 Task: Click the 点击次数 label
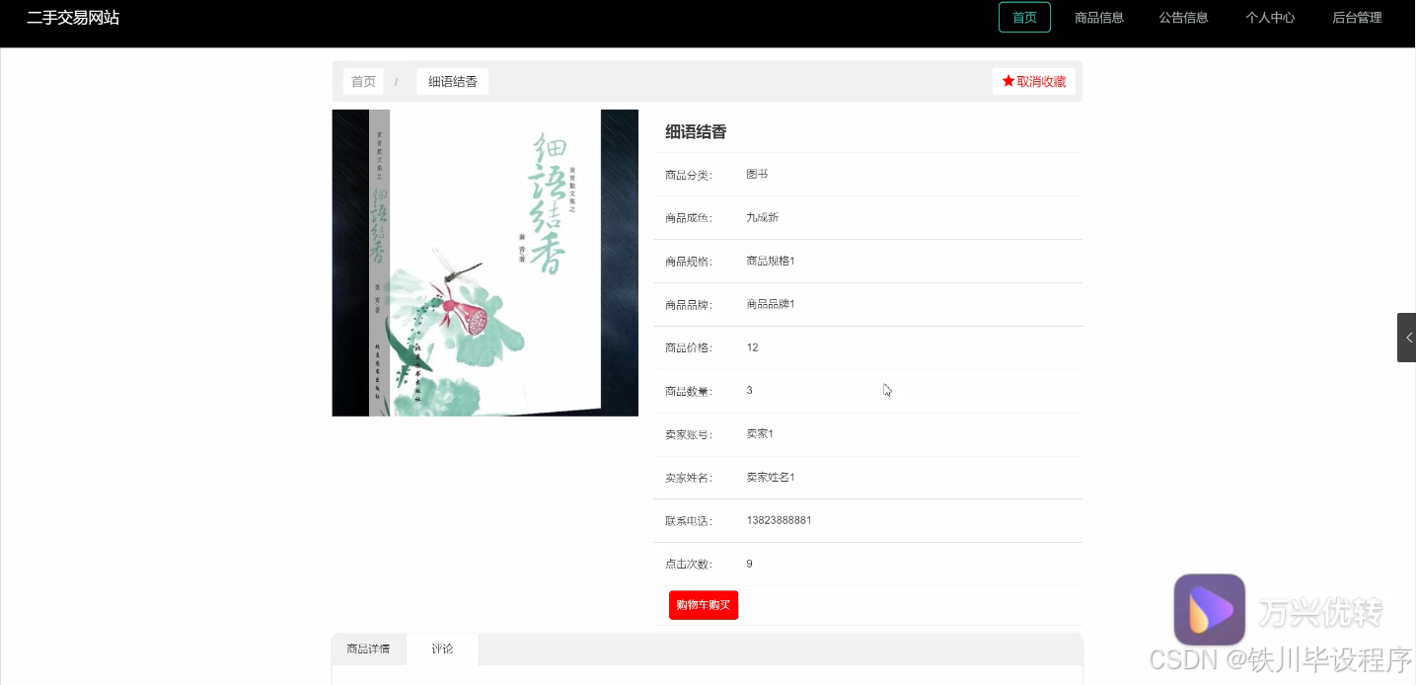click(689, 565)
